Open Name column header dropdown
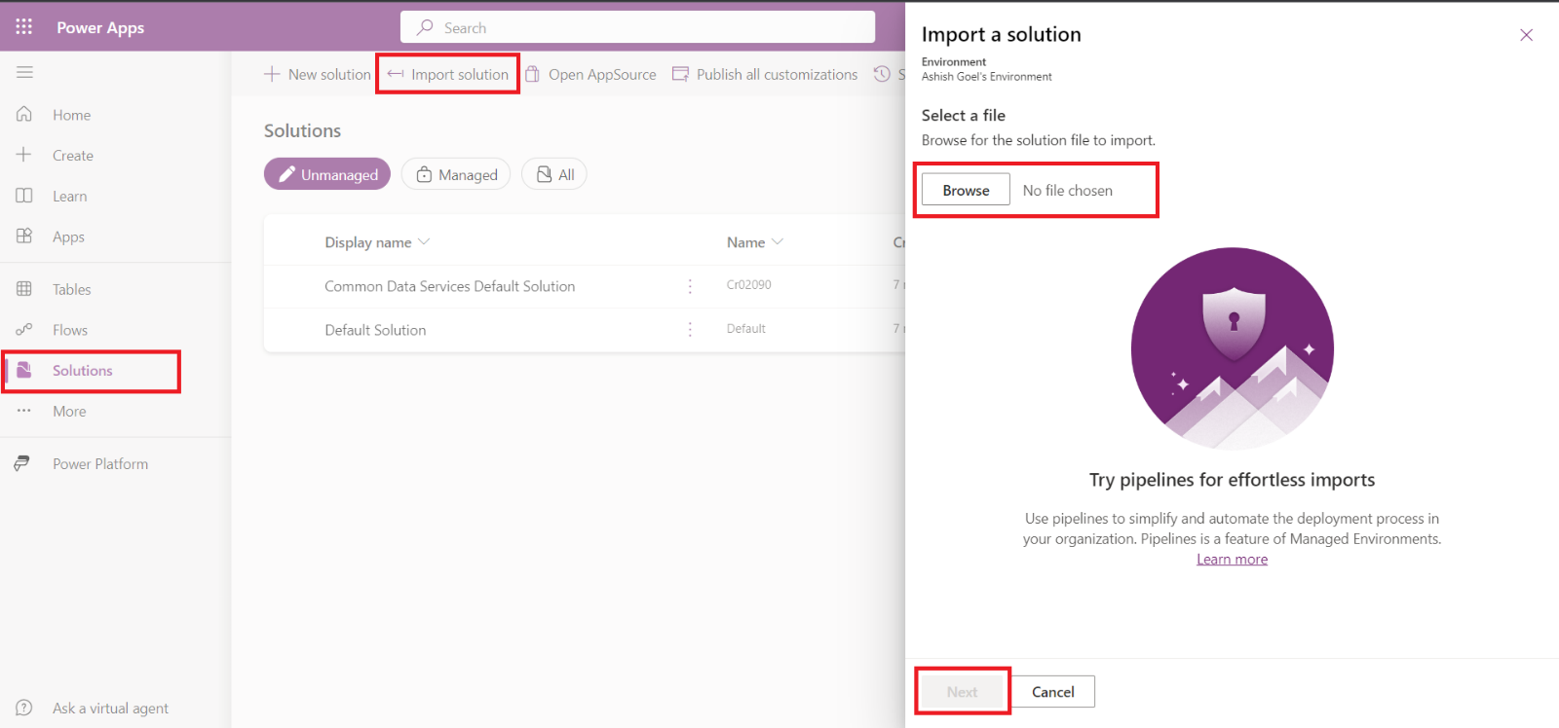This screenshot has height=728, width=1559. tap(777, 242)
